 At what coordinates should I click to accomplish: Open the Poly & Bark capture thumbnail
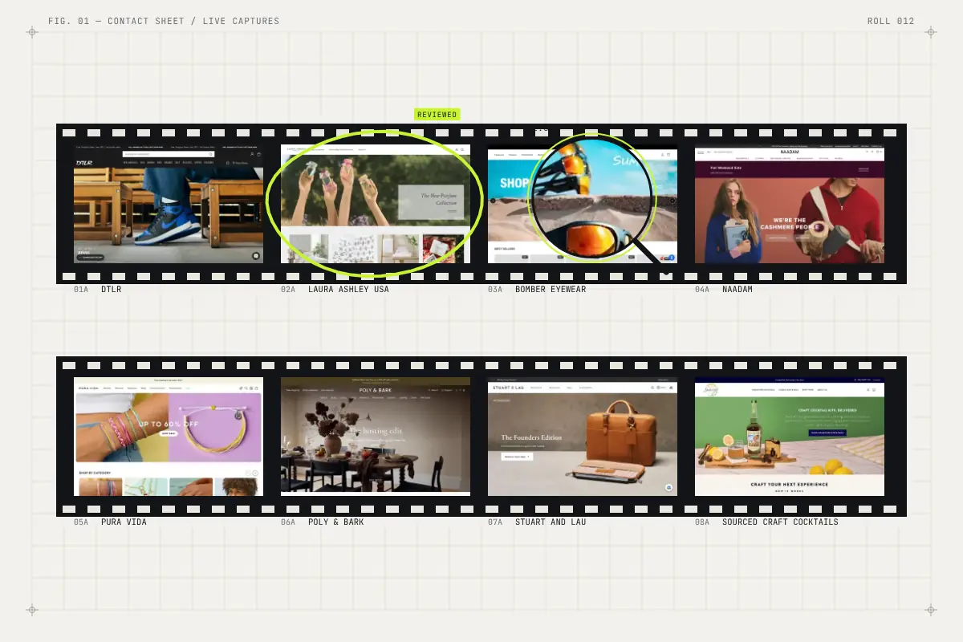click(376, 437)
